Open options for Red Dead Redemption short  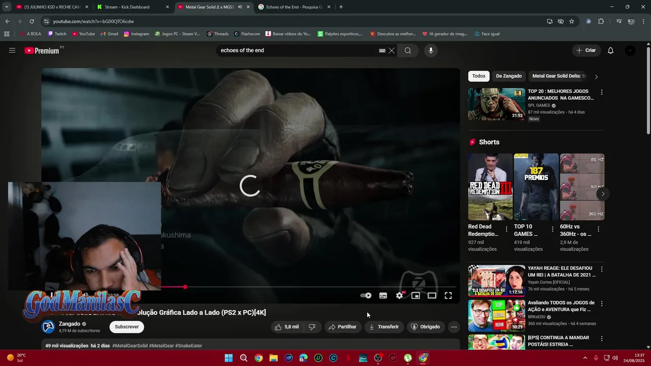(x=507, y=229)
